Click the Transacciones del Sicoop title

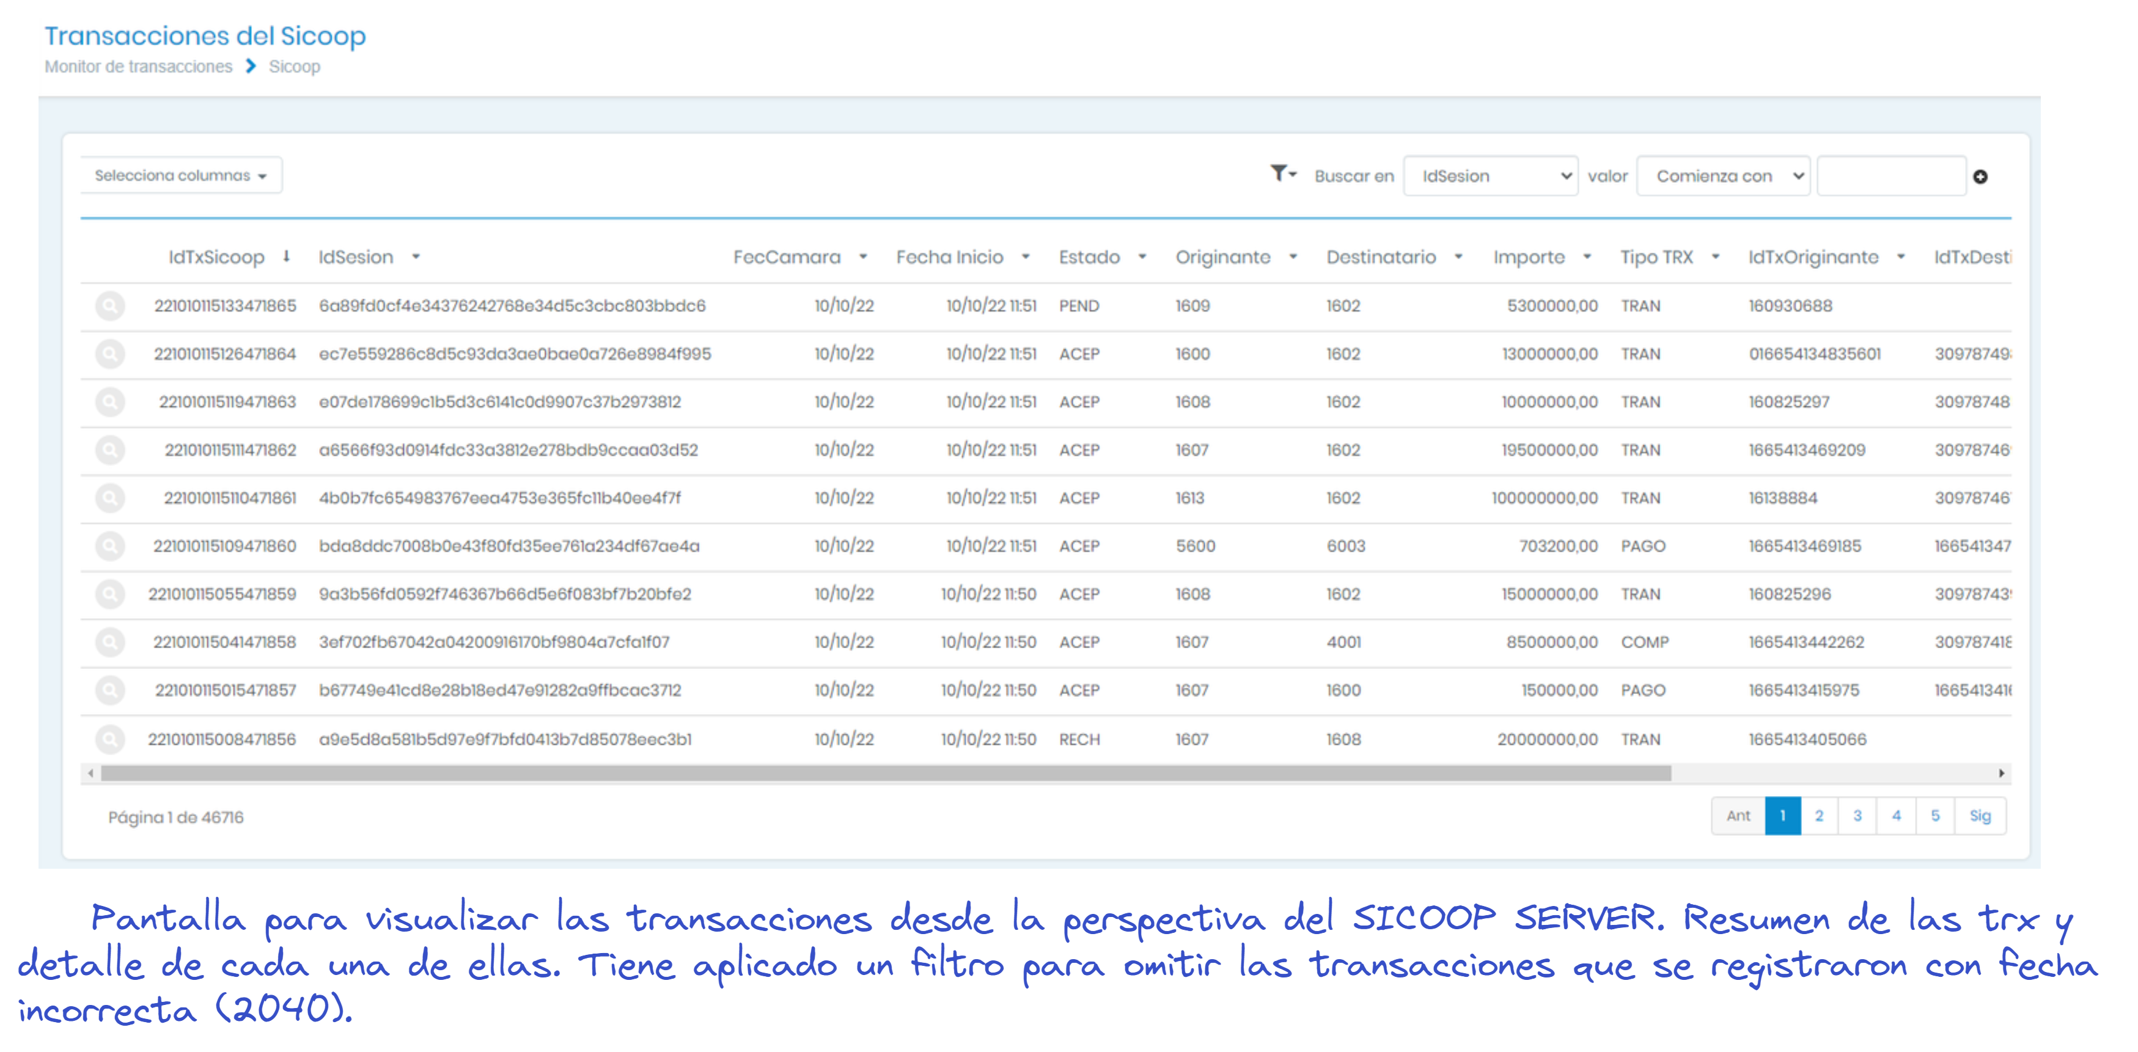click(x=205, y=35)
